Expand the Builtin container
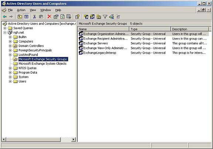Viewport: 213px width, 149px height. 10,37
